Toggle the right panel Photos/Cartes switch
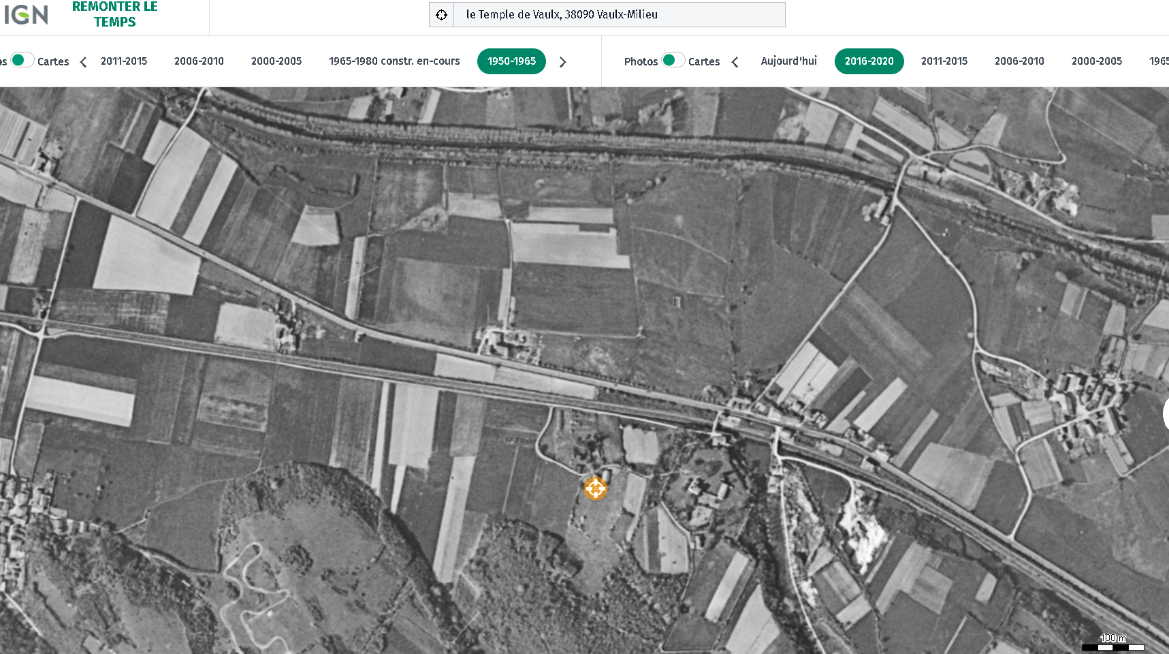This screenshot has height=654, width=1169. click(x=673, y=60)
